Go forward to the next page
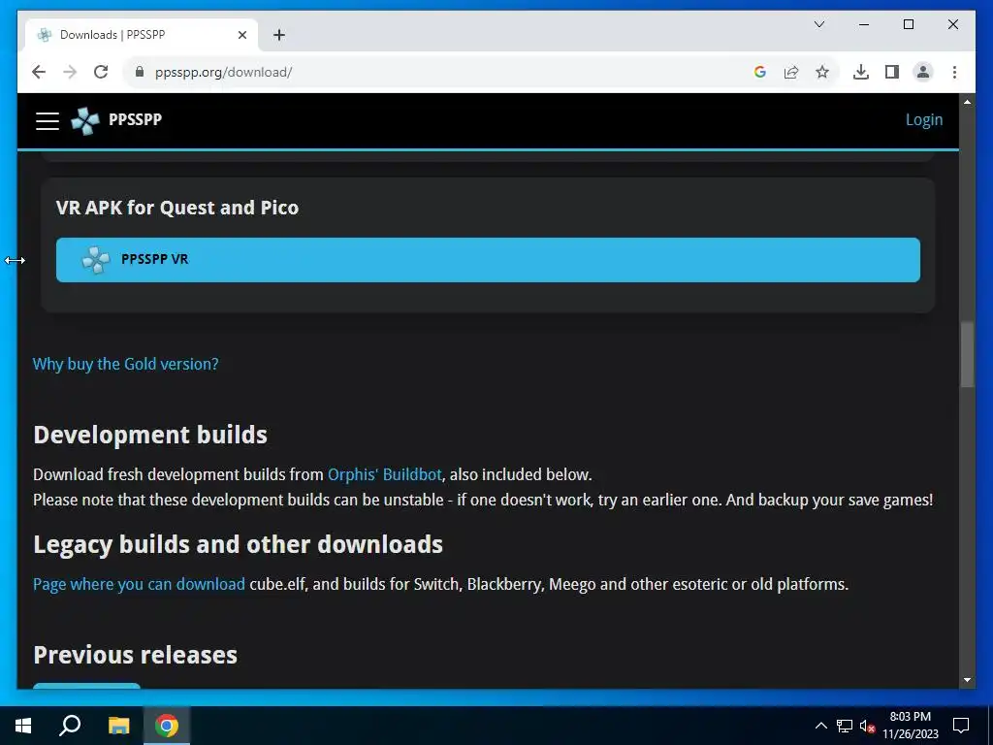Screen dimensions: 993x745 pos(70,72)
